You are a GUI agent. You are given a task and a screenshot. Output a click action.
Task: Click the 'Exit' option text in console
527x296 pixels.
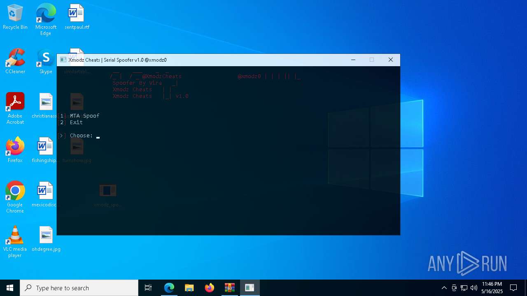76,123
